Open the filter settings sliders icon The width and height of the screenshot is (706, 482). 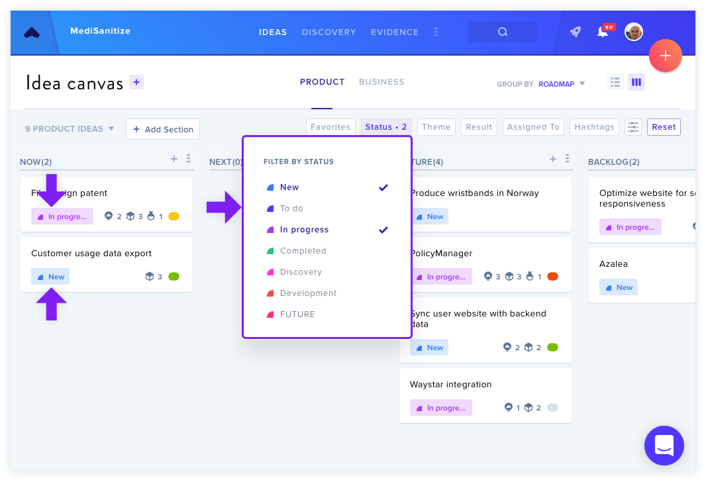click(x=633, y=127)
